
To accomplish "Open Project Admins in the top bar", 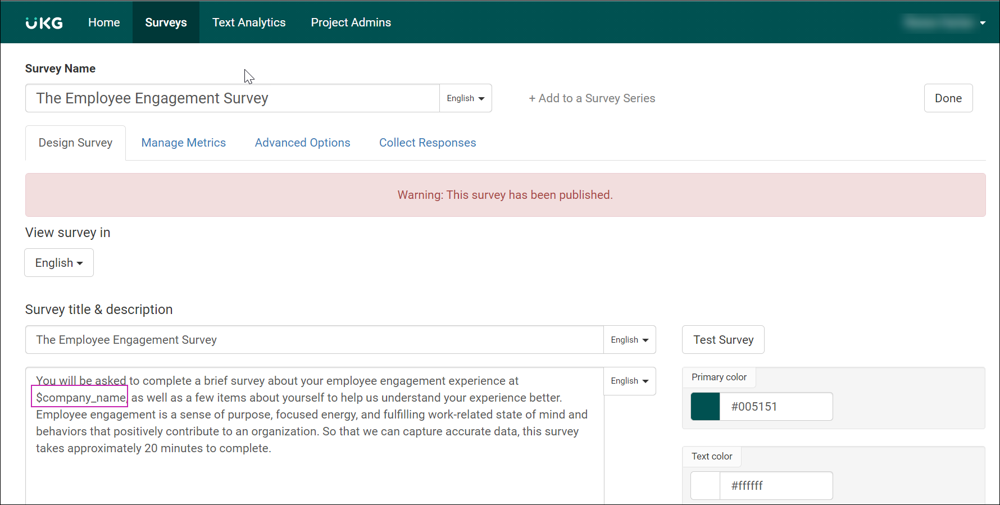I will pyautogui.click(x=351, y=22).
